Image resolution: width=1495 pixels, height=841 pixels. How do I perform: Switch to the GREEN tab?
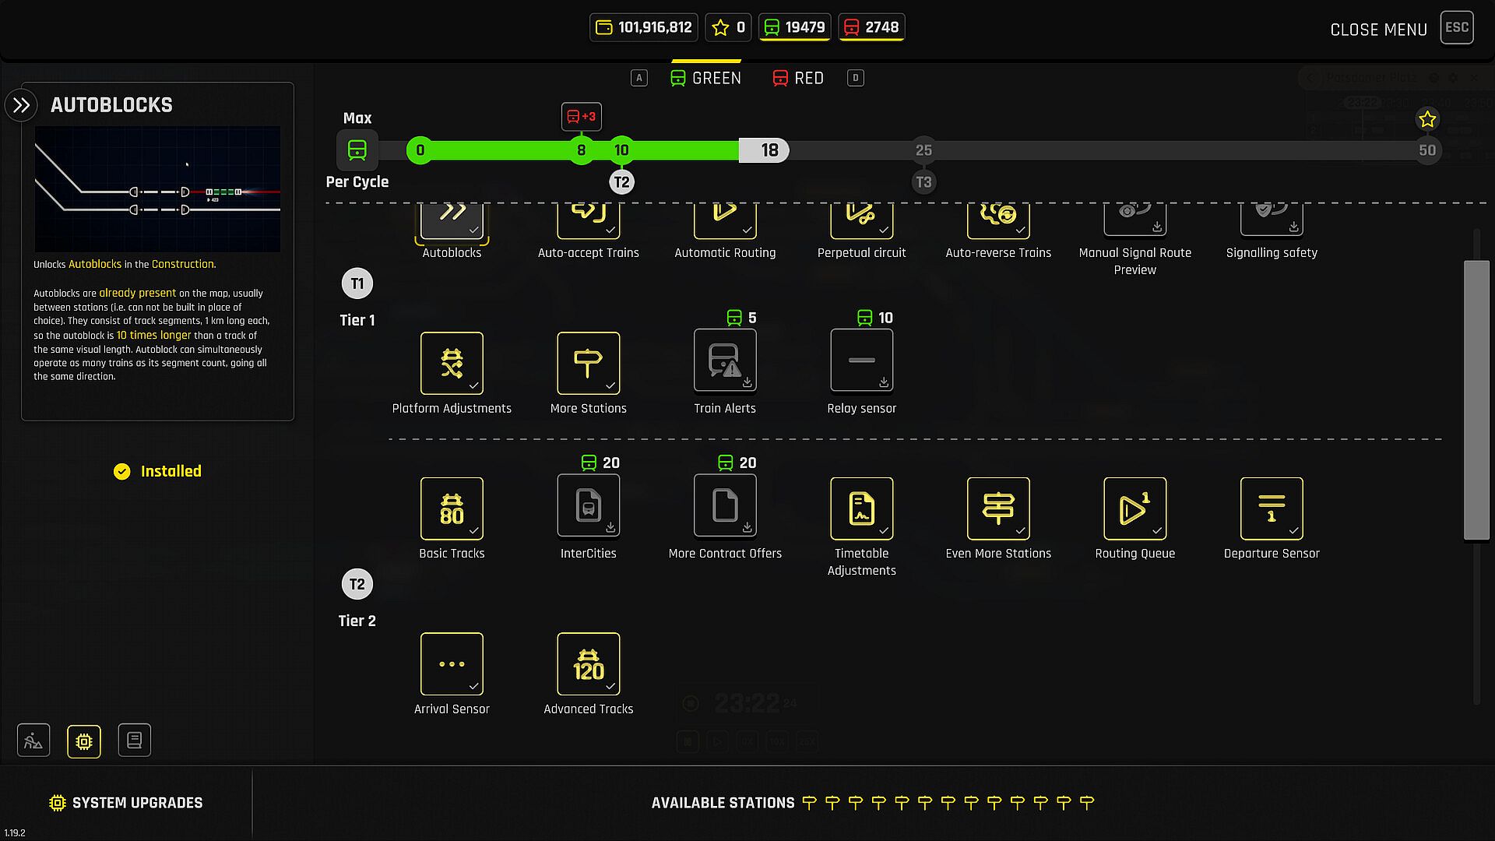point(705,78)
